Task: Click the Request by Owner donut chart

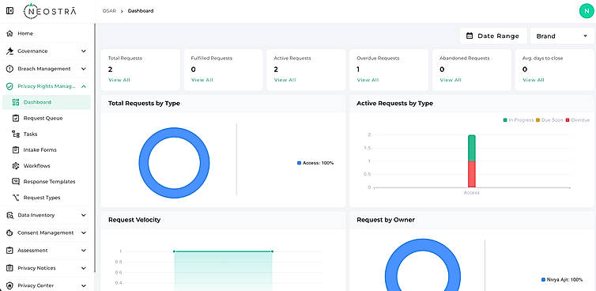Action: (x=423, y=265)
